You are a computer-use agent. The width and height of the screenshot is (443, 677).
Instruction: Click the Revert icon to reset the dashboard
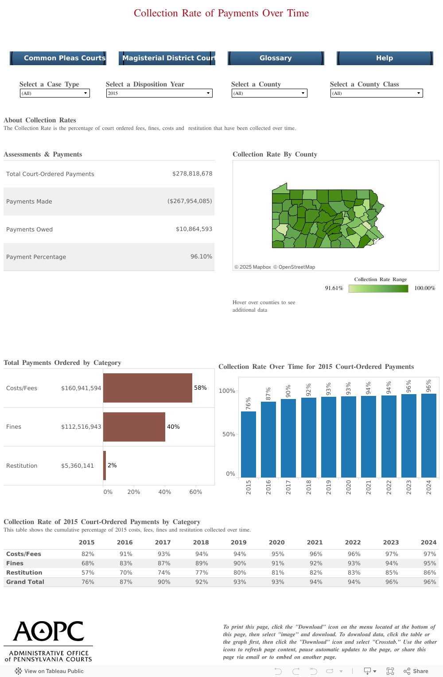click(312, 671)
